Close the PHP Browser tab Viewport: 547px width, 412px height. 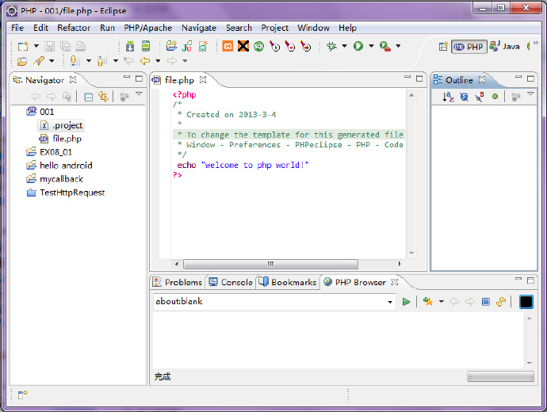pos(395,282)
